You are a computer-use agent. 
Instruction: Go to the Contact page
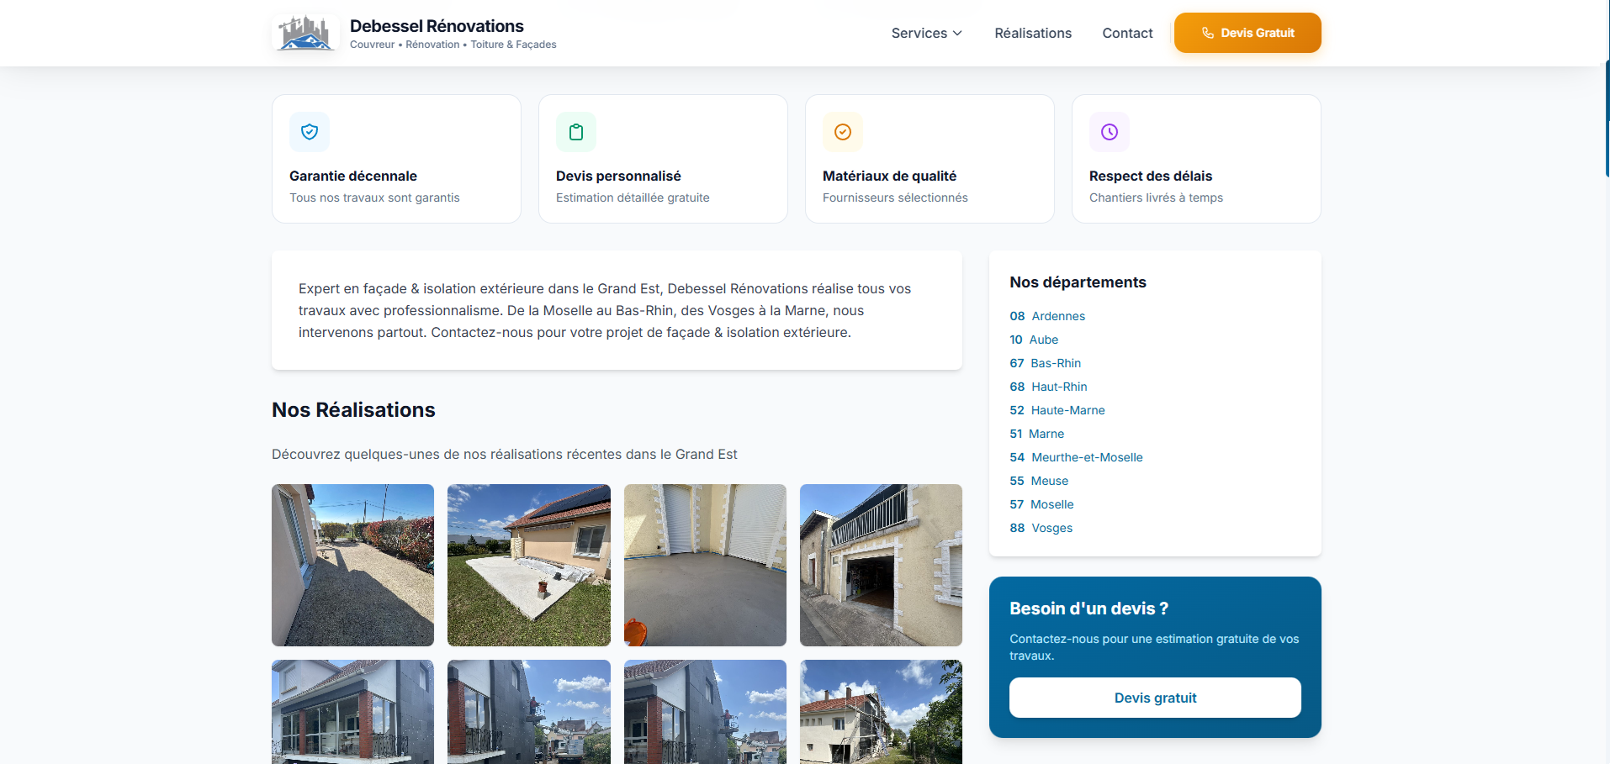tap(1127, 33)
